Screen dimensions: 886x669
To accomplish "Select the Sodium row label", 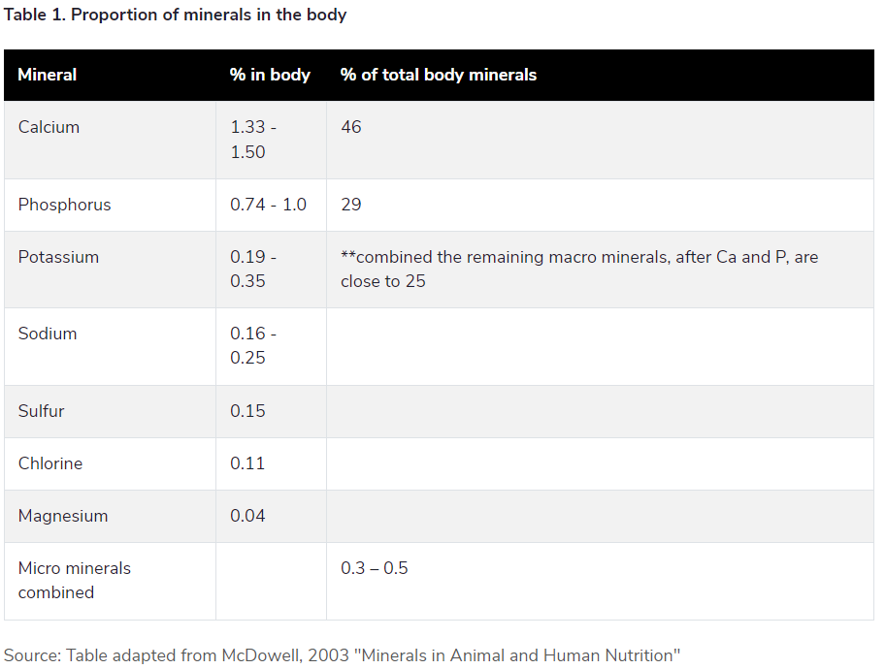I will (x=48, y=334).
